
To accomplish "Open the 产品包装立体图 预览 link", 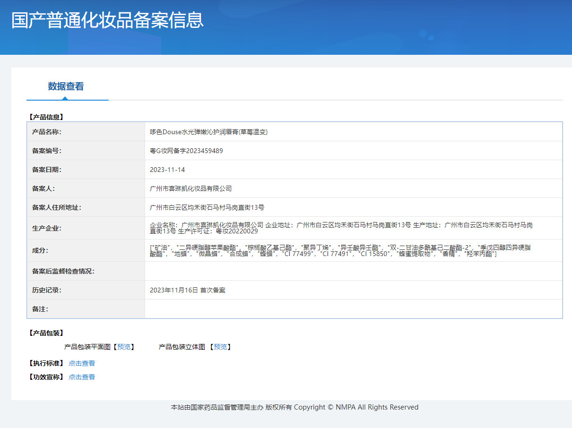I will (220, 347).
